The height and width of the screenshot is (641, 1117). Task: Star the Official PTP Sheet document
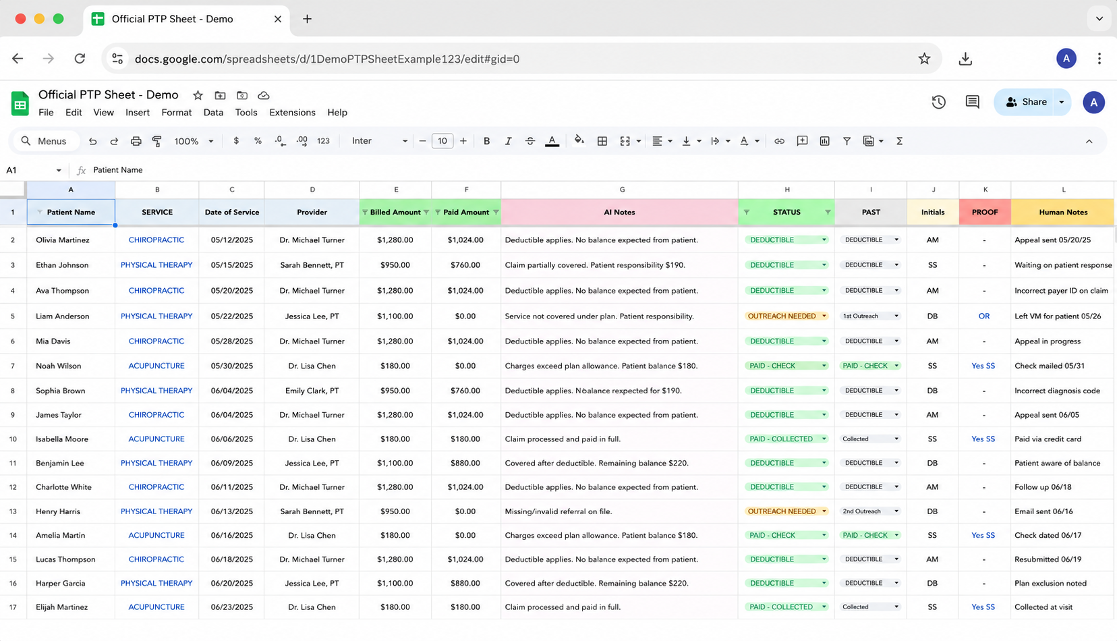point(198,96)
